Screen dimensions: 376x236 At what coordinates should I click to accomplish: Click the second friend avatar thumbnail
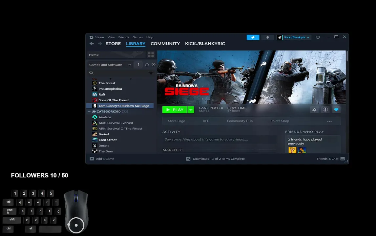click(302, 150)
